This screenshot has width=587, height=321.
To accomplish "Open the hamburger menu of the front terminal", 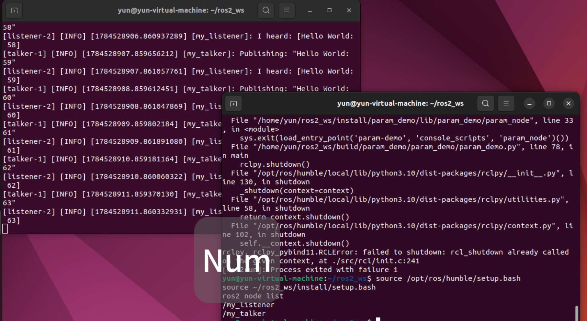I will [506, 103].
